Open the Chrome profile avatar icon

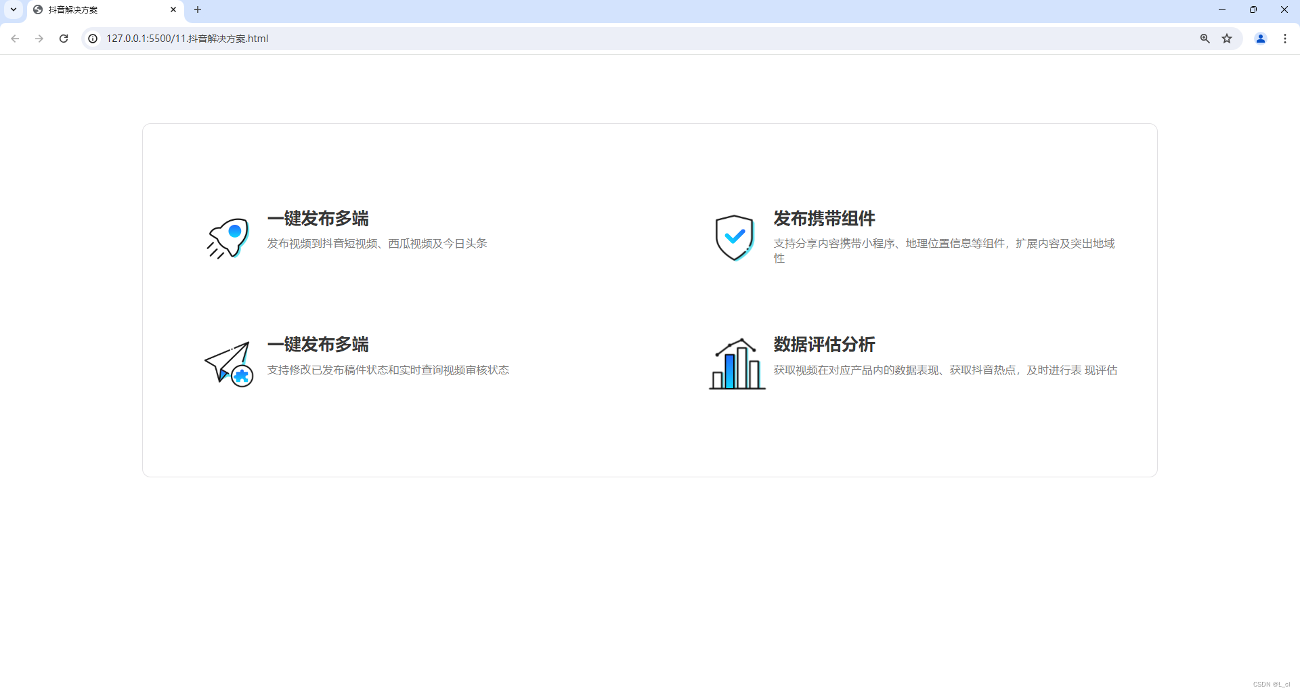(x=1261, y=39)
